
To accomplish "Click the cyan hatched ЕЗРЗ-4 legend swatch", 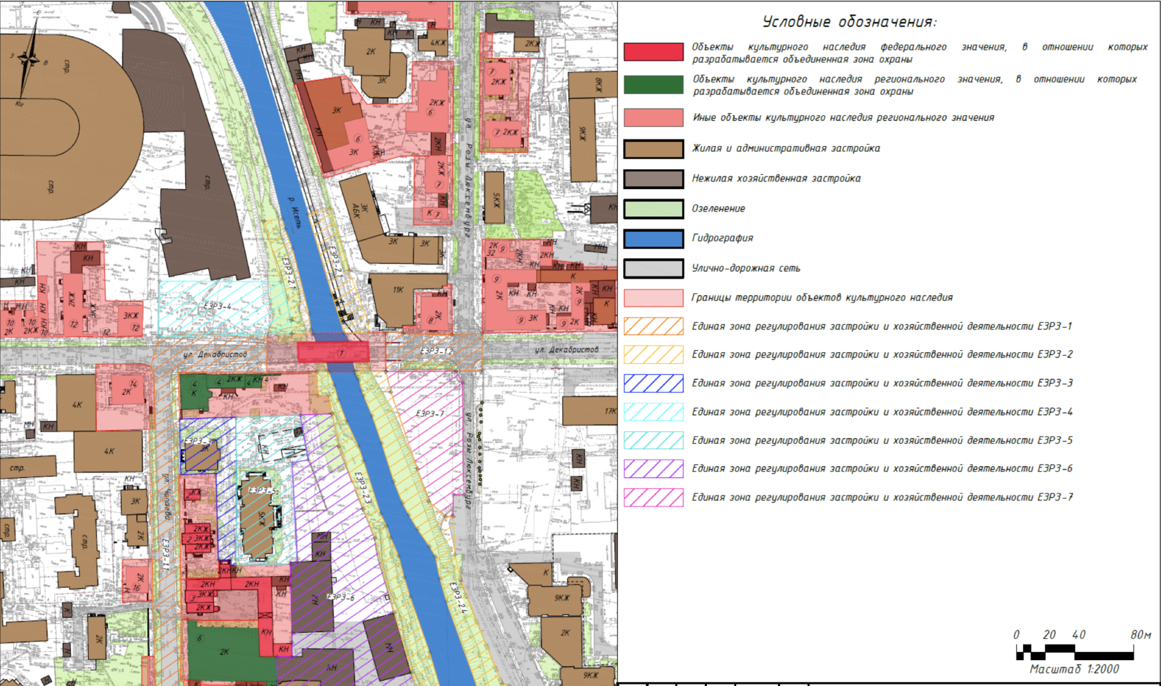I will pyautogui.click(x=653, y=412).
